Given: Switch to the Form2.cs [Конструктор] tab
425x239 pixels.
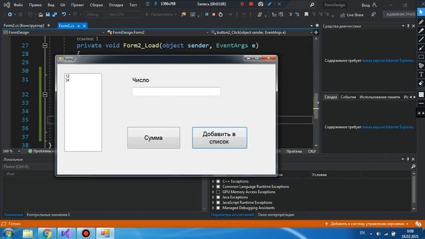Looking at the screenshot, I should coord(24,25).
